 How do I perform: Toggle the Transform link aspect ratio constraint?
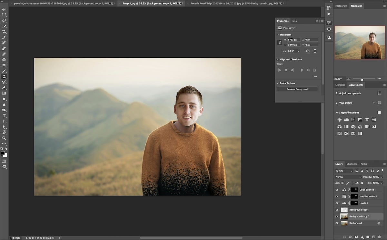(x=280, y=42)
